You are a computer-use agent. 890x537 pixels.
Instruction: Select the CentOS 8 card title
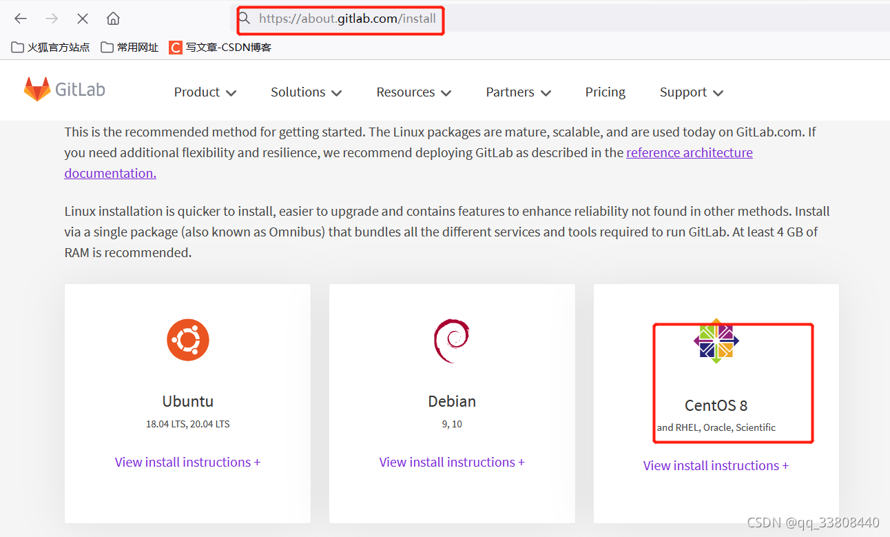point(716,405)
